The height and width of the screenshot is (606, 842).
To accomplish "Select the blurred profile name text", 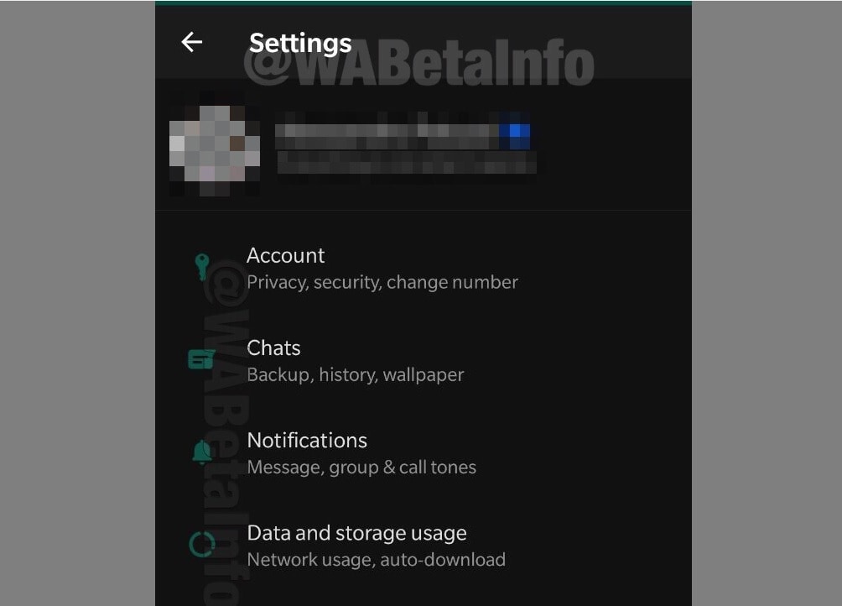I will 387,131.
